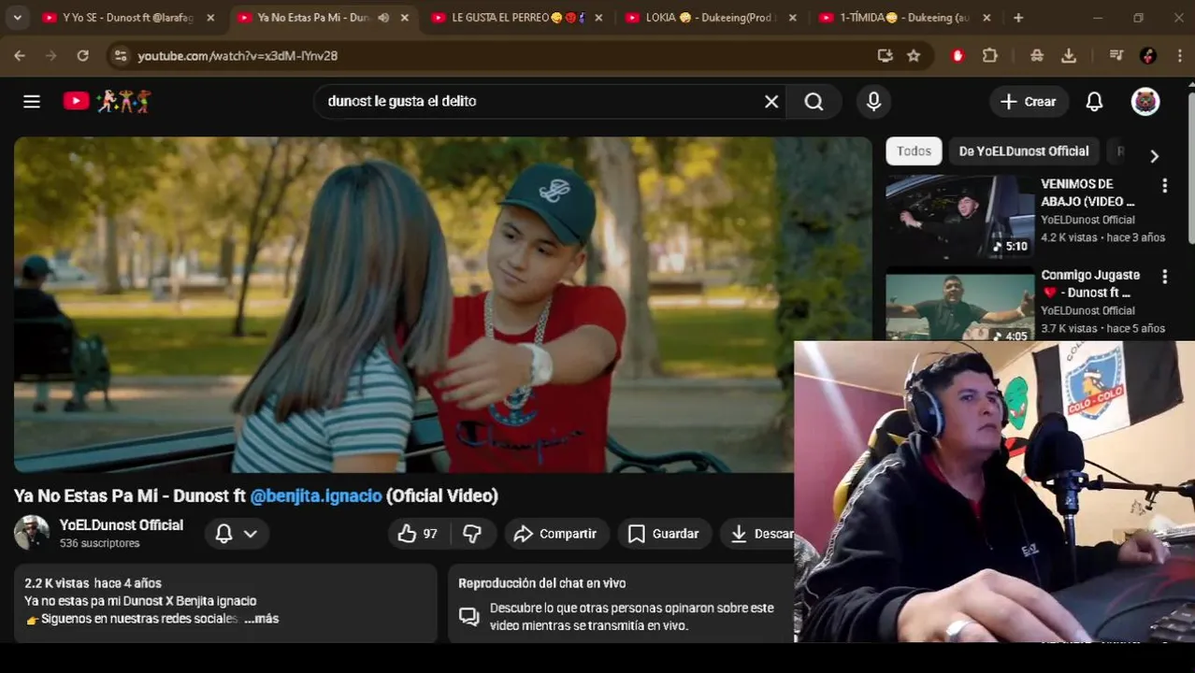
Task: Open the media control icon in toolbar
Action: (1116, 56)
